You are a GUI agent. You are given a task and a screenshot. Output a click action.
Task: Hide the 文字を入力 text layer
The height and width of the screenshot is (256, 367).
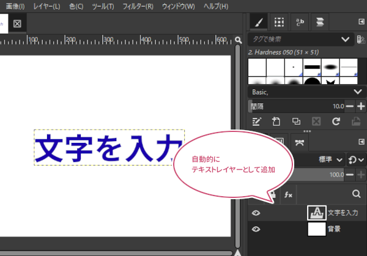(x=256, y=213)
